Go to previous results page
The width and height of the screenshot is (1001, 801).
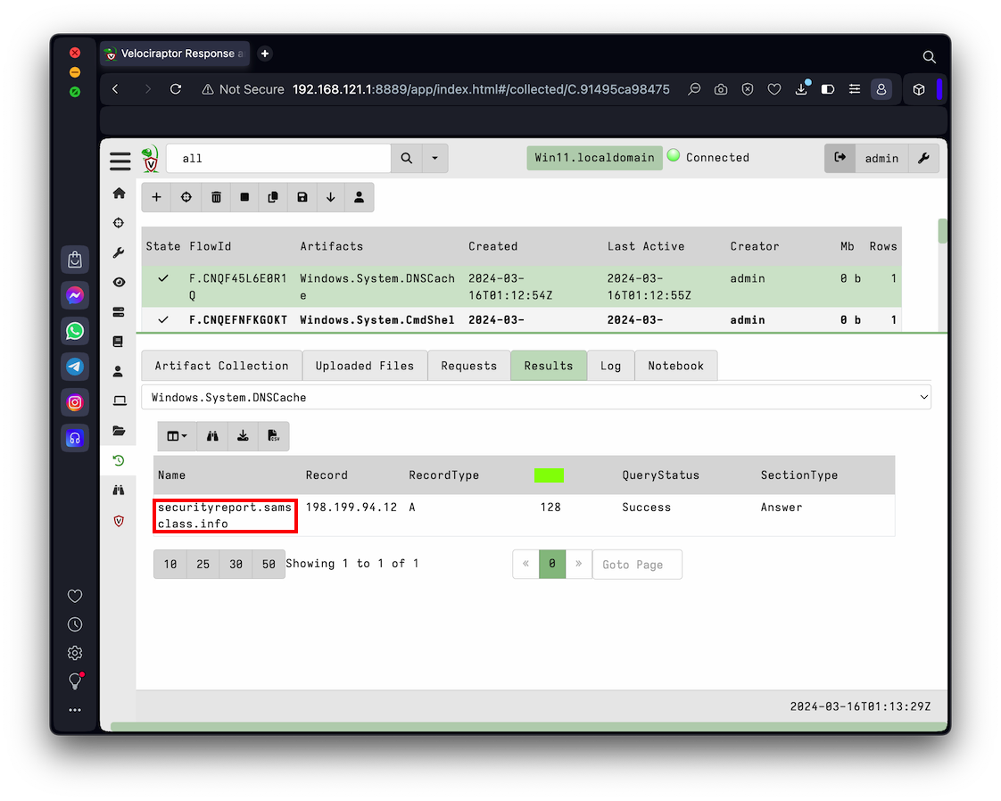[x=526, y=565]
